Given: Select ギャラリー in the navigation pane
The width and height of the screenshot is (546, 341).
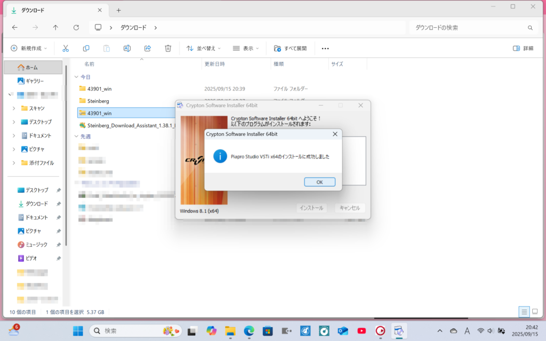Looking at the screenshot, I should click(35, 81).
